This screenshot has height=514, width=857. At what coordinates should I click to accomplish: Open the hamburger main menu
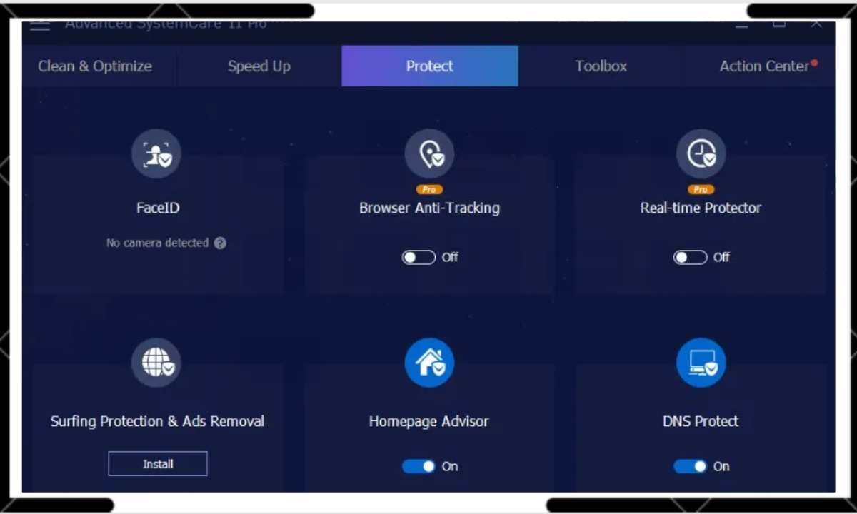click(x=39, y=24)
